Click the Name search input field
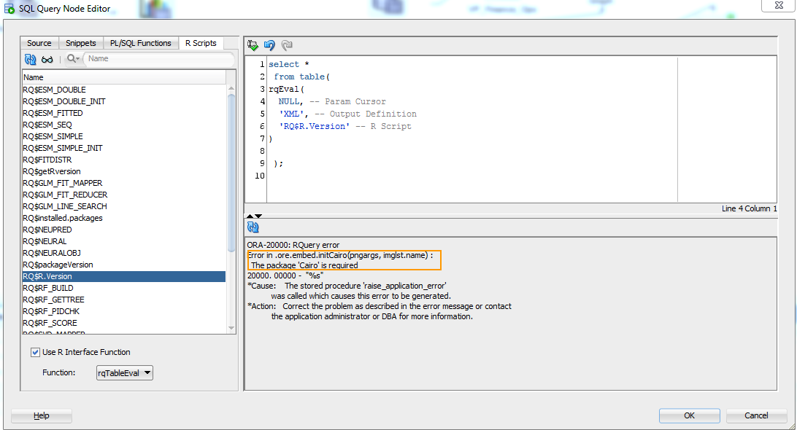 [158, 59]
